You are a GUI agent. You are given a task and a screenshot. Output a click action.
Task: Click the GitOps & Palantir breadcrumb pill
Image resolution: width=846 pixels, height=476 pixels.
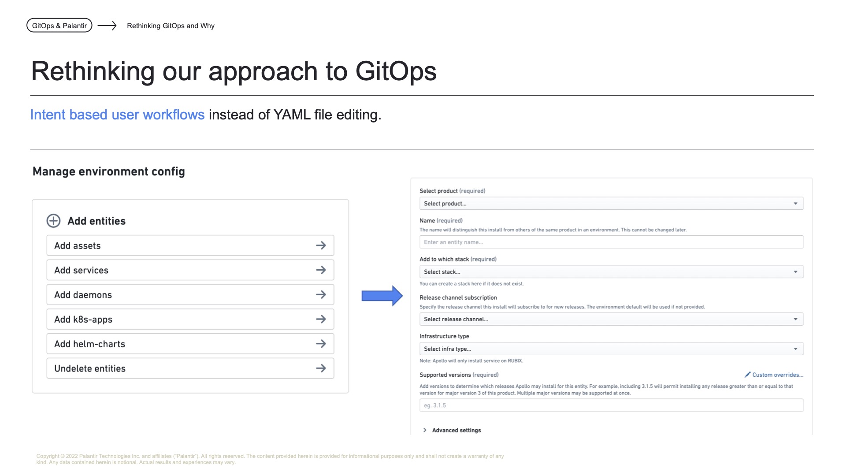(x=59, y=25)
